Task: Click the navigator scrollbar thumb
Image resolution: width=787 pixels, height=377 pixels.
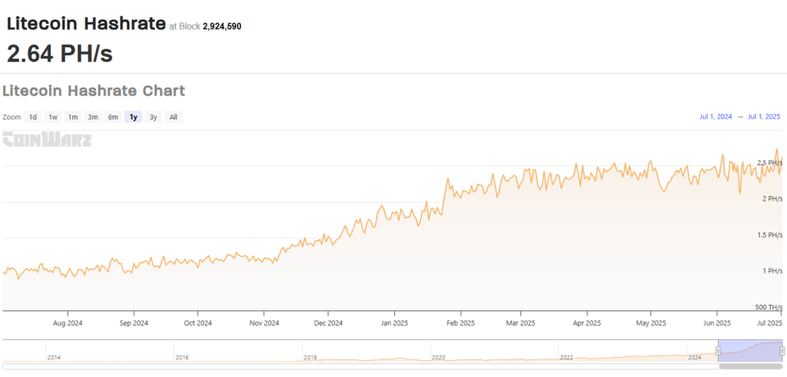Action: tap(751, 367)
